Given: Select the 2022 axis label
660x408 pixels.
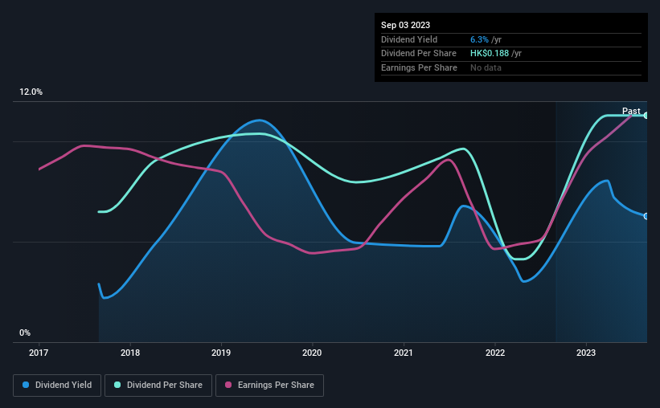Looking at the screenshot, I should pos(495,353).
